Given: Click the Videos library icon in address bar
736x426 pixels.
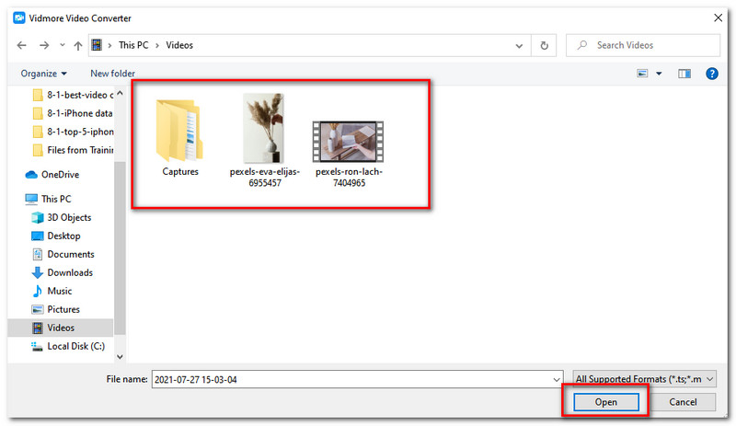Looking at the screenshot, I should [97, 45].
